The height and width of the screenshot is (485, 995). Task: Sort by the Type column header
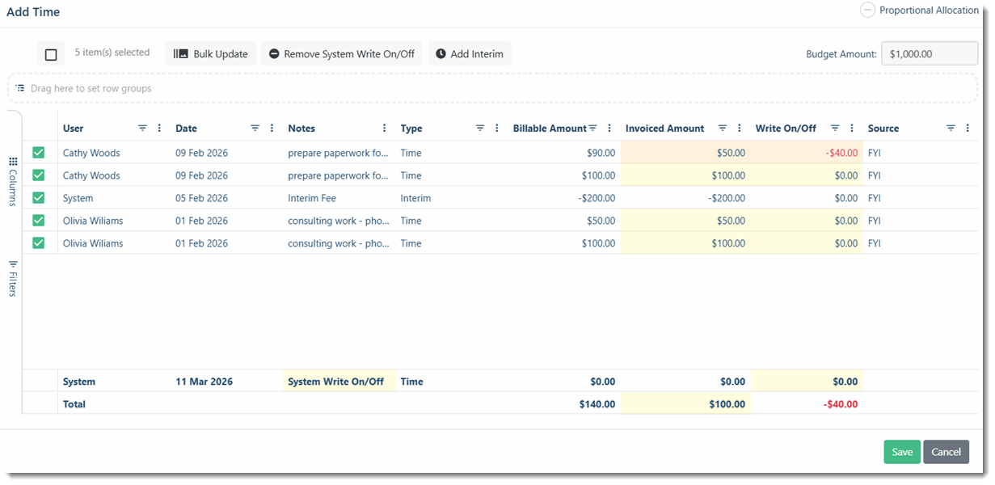(411, 129)
